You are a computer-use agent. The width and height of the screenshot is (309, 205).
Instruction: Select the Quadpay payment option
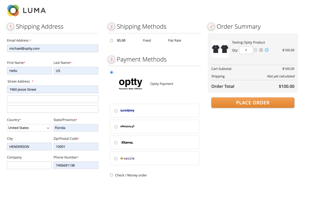116,111
